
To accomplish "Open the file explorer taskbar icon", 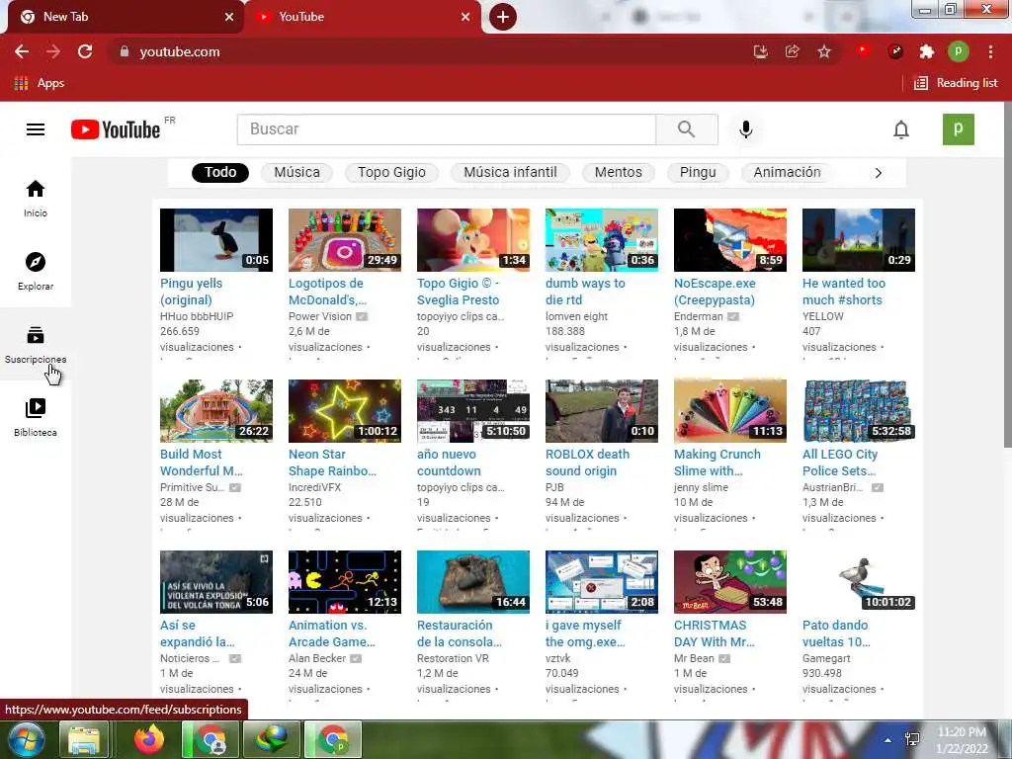I will coord(84,739).
